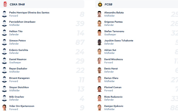
Task: Click David Miculescu's player photo
Action: [100, 61]
